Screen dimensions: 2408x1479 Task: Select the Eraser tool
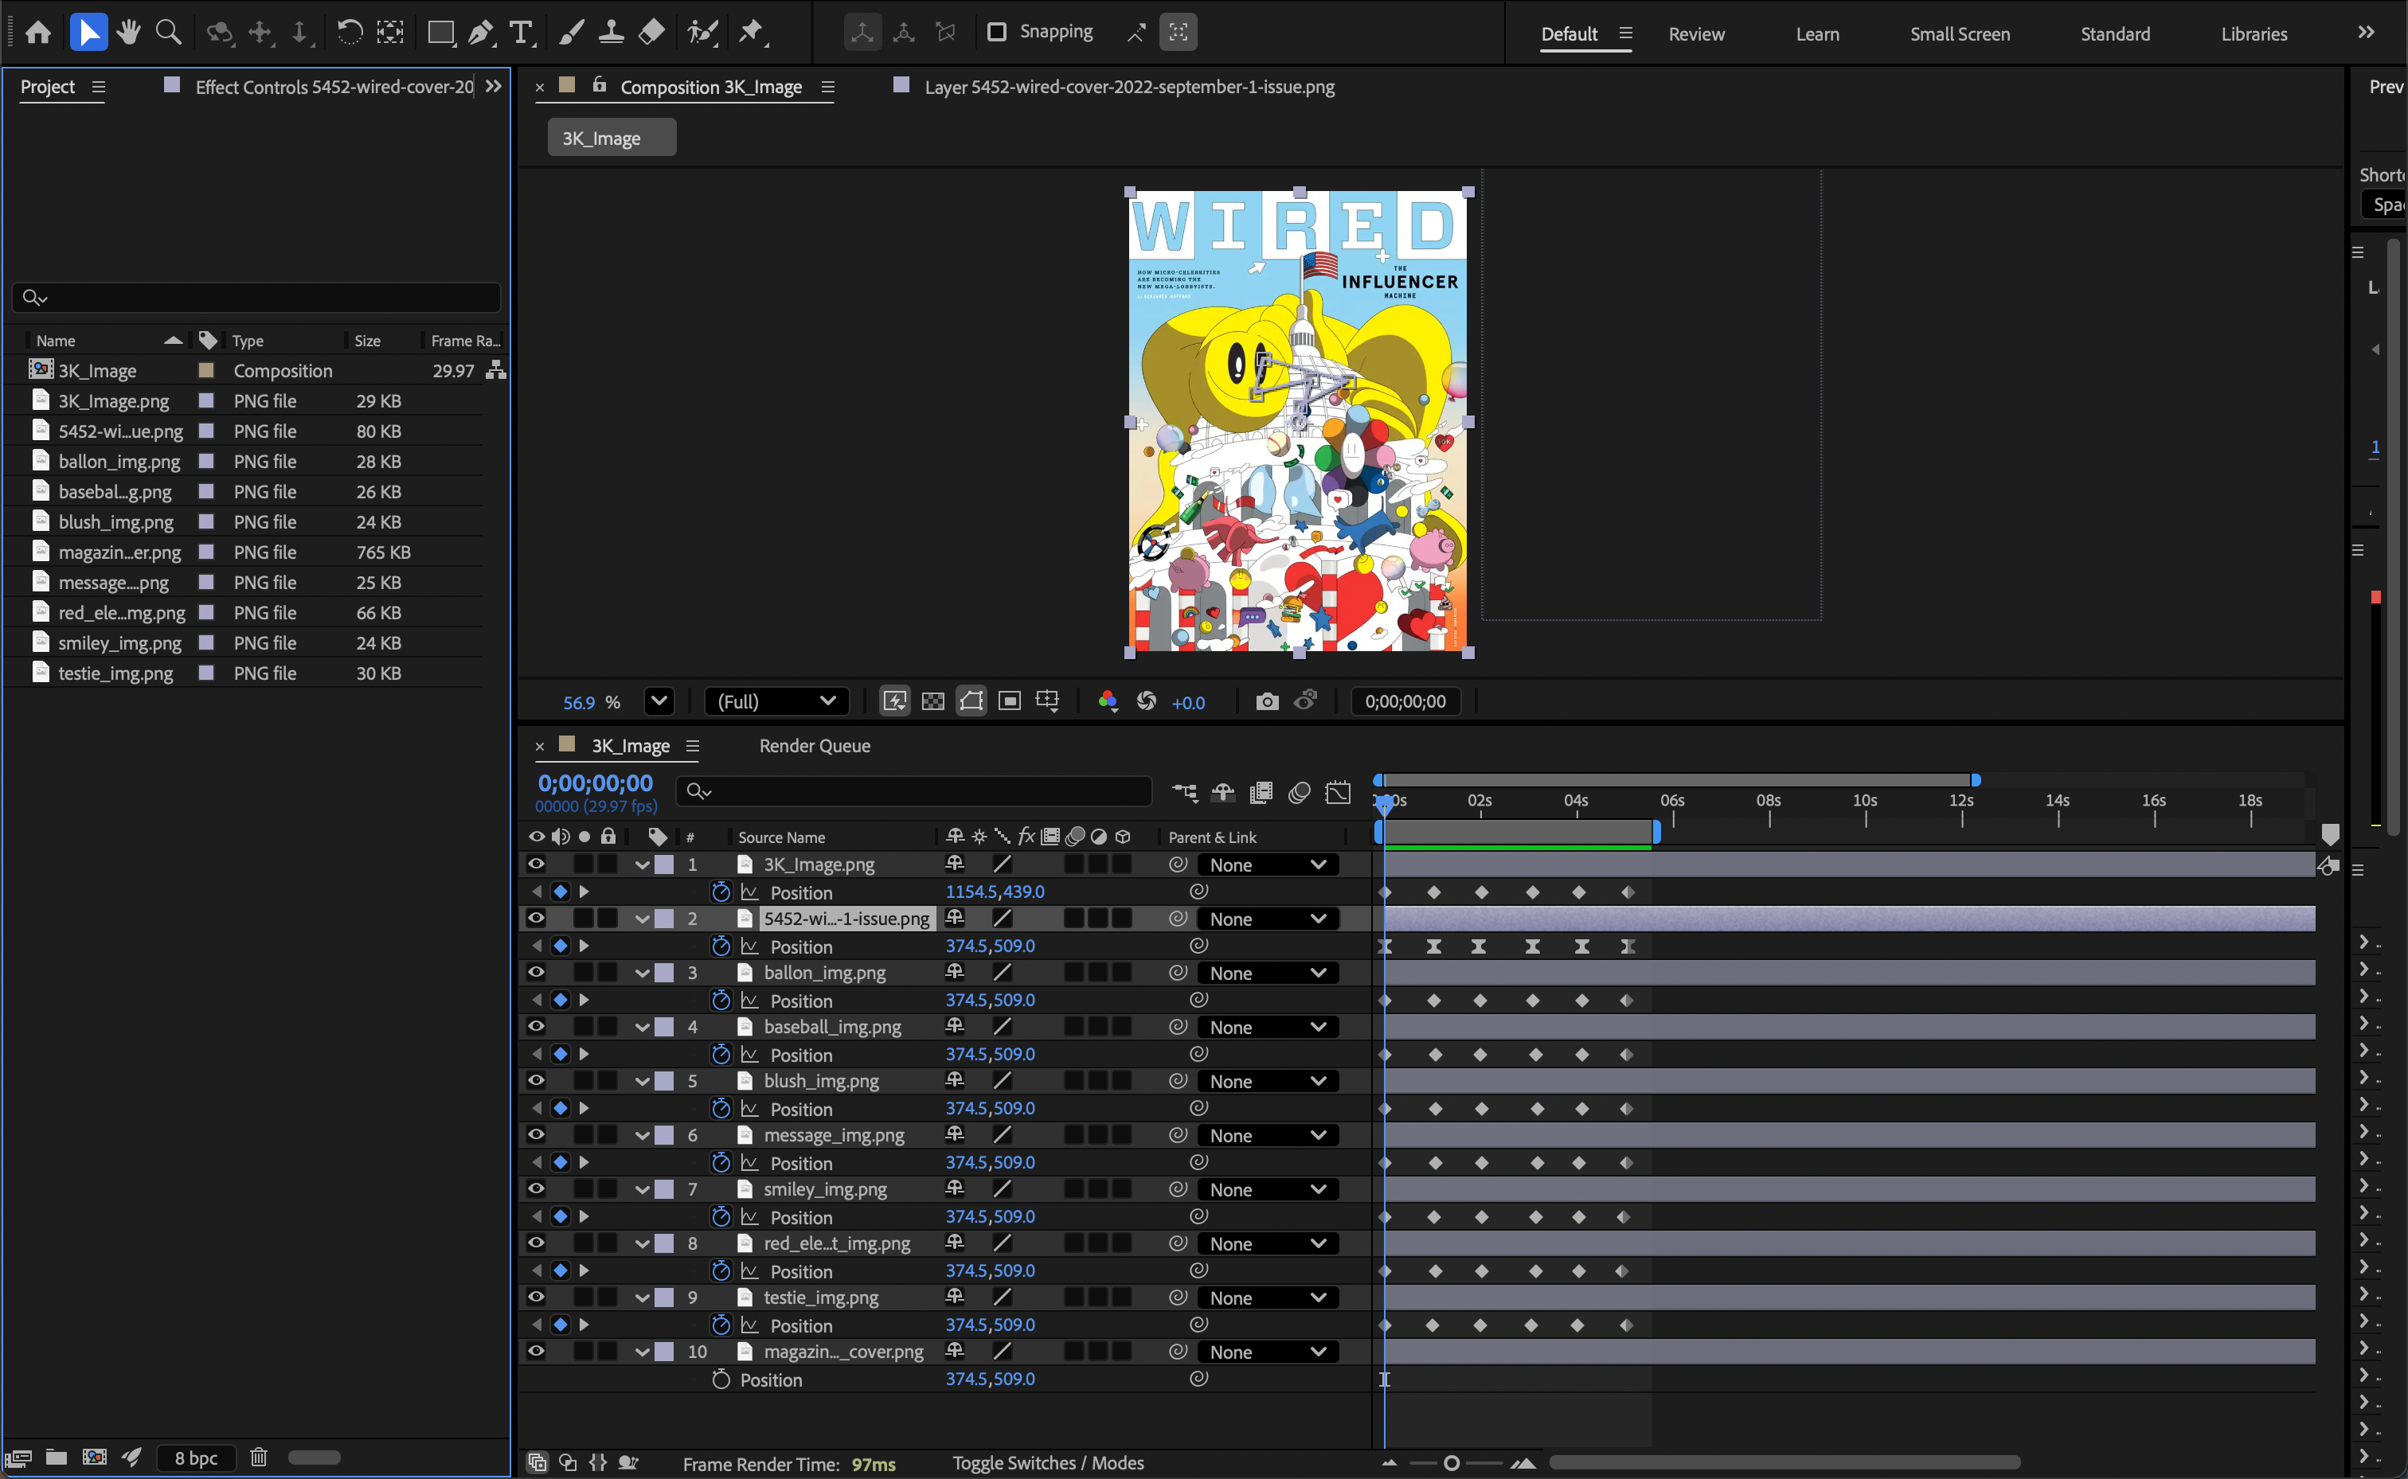coord(651,33)
